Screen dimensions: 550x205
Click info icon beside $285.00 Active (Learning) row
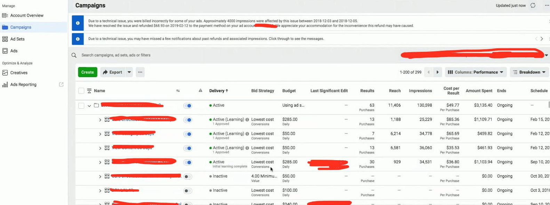coord(247,120)
